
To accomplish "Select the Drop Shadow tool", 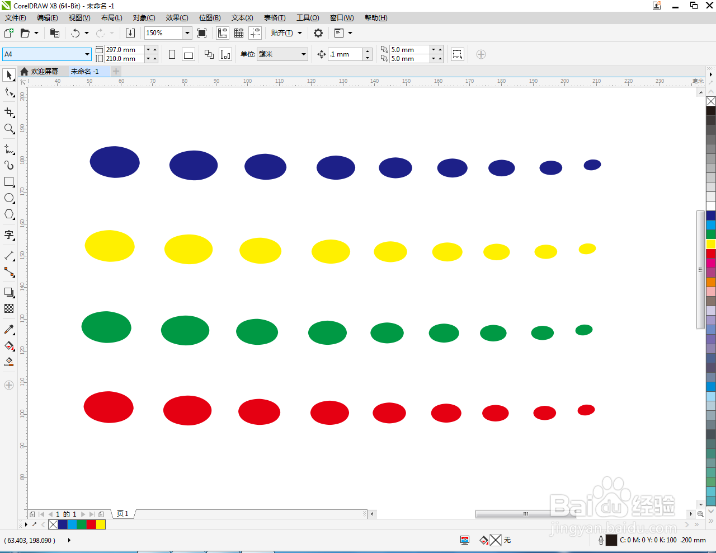I will (9, 292).
